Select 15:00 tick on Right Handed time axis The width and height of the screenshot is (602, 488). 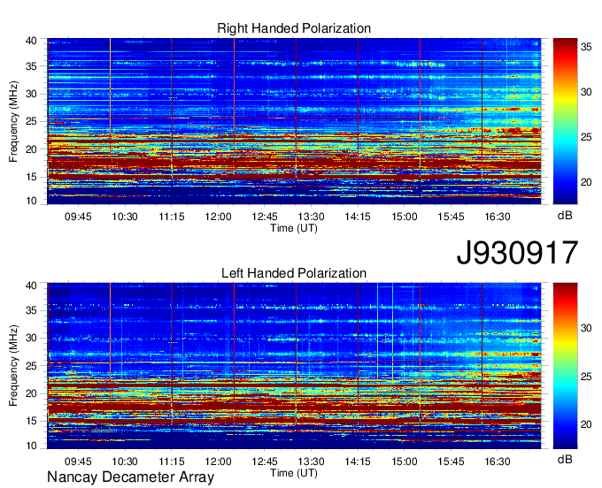(x=405, y=217)
